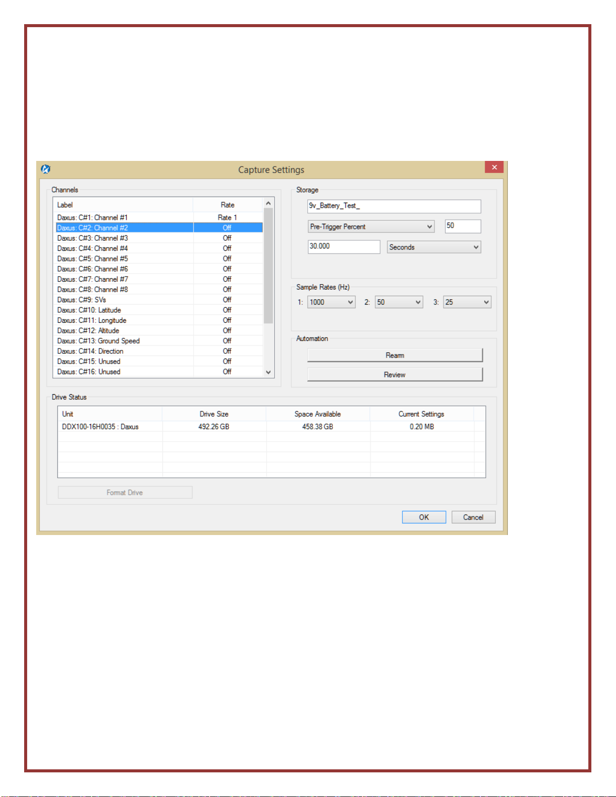The width and height of the screenshot is (616, 797).
Task: Select Daxus: C#1: Channel #1 row
Action: (x=159, y=217)
